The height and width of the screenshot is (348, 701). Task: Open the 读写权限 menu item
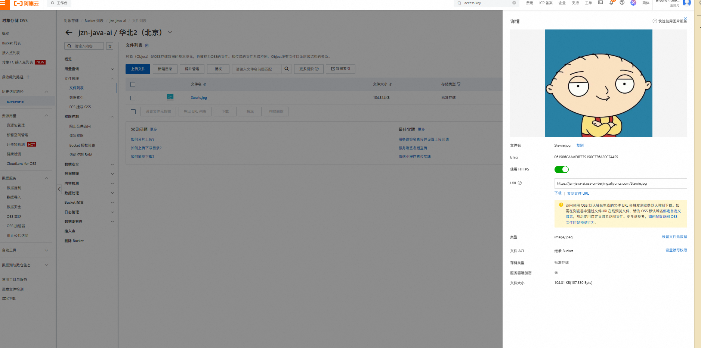[77, 136]
